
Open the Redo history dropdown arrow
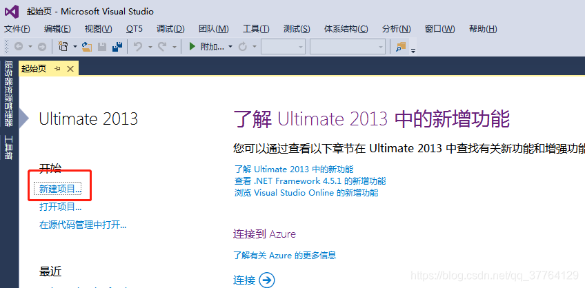click(175, 47)
